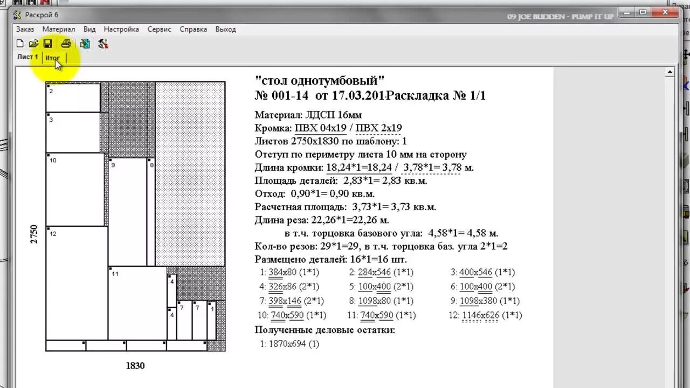This screenshot has width=690, height=388.
Task: Click detail 10 entry "740х590 (1*1)"
Action: click(298, 315)
